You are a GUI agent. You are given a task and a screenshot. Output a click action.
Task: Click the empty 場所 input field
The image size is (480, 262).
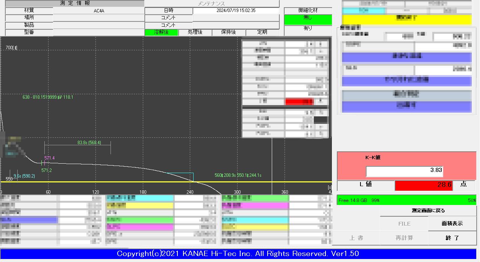coord(99,18)
